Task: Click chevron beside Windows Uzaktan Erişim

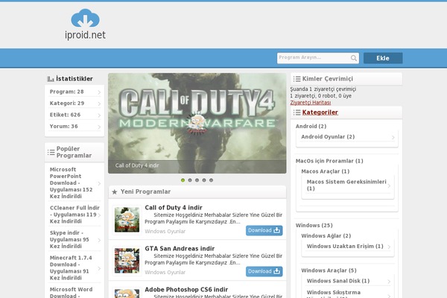Action: (389, 247)
